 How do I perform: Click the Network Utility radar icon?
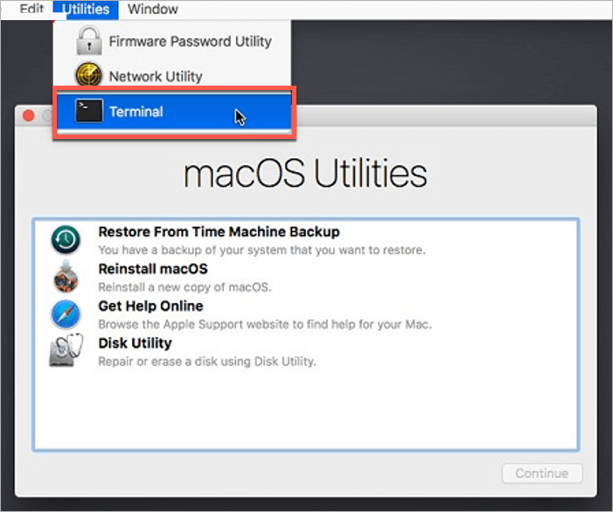click(89, 74)
